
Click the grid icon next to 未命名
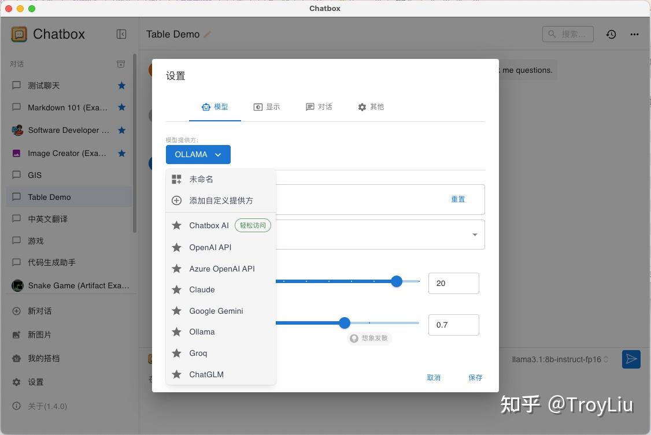[x=176, y=179]
